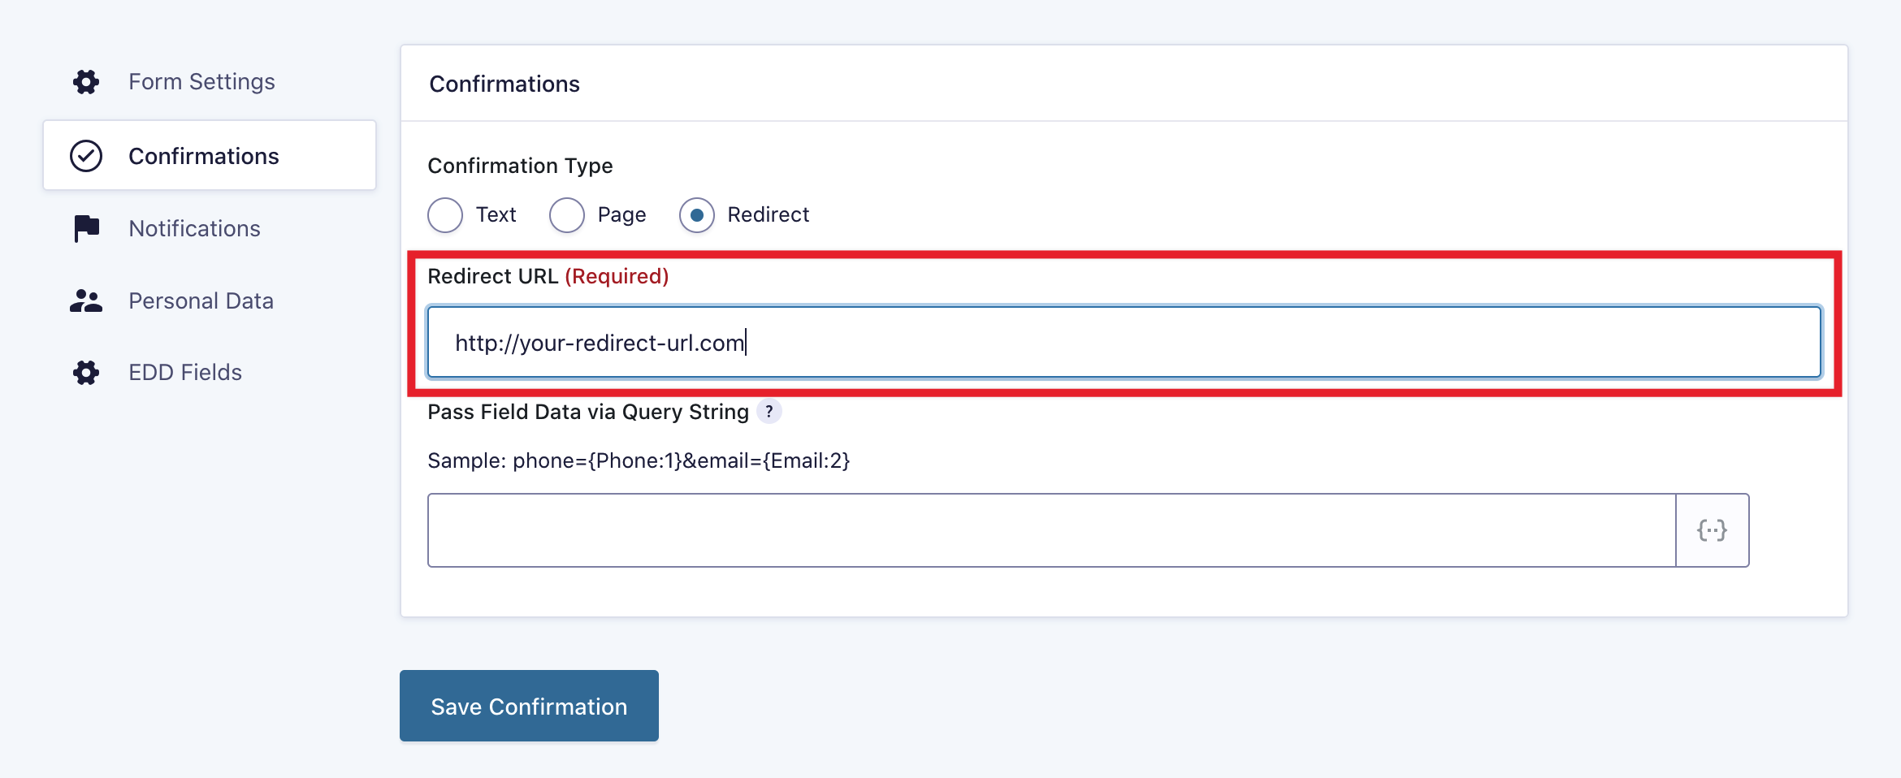Show the query string help tooltip

click(769, 412)
